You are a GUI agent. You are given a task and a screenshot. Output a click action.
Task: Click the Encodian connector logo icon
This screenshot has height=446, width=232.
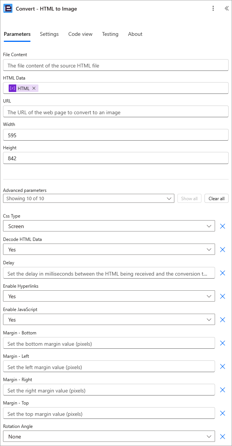[8, 9]
